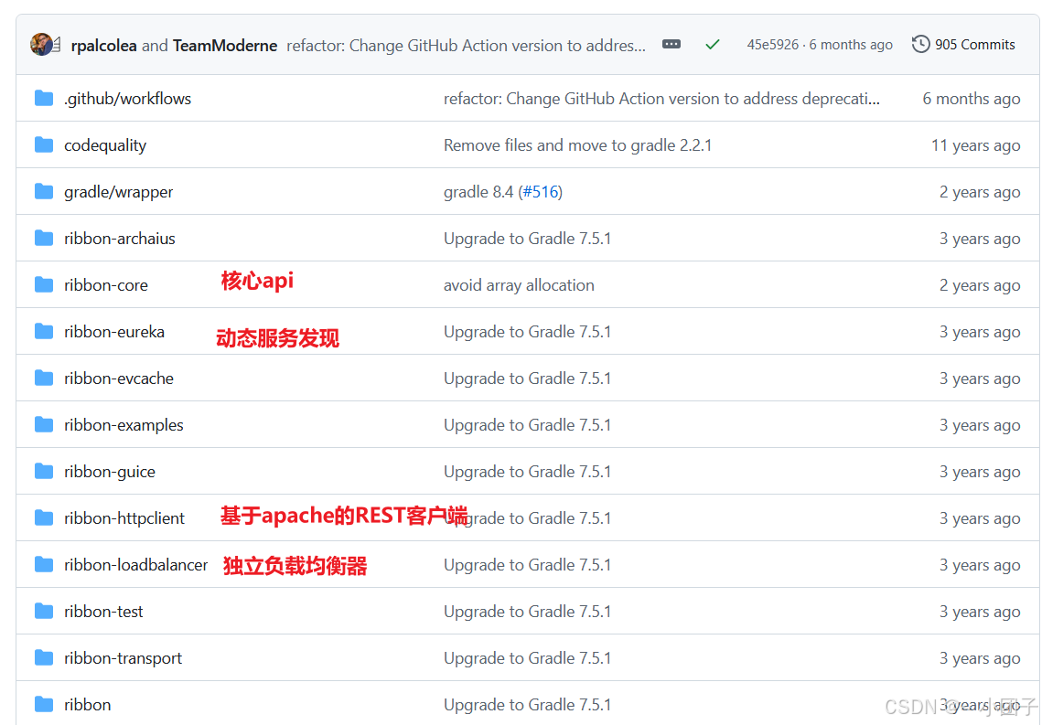Open the rpalcolea author link

pyautogui.click(x=103, y=45)
